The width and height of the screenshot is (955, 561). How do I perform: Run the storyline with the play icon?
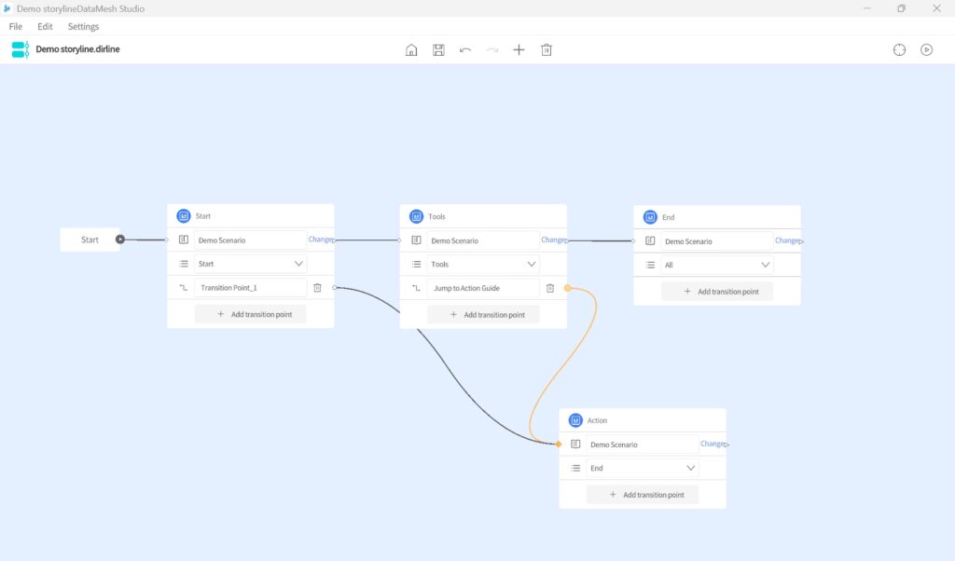click(926, 49)
